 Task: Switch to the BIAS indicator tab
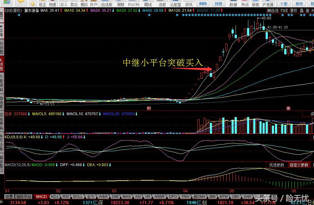point(126,197)
